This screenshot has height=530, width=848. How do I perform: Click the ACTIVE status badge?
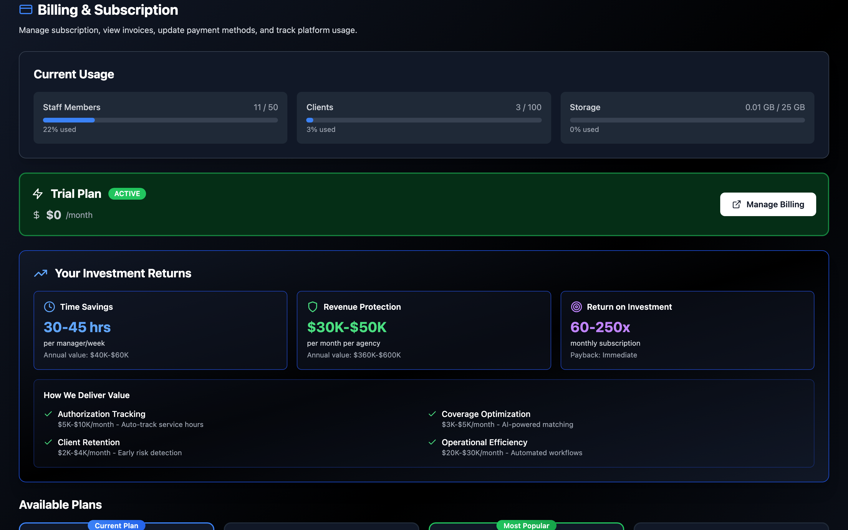(x=127, y=194)
